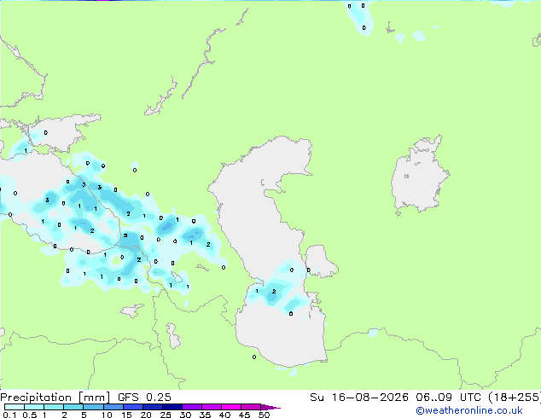
Task: Click the 45–50 mm legend swatch
Action: (251, 407)
